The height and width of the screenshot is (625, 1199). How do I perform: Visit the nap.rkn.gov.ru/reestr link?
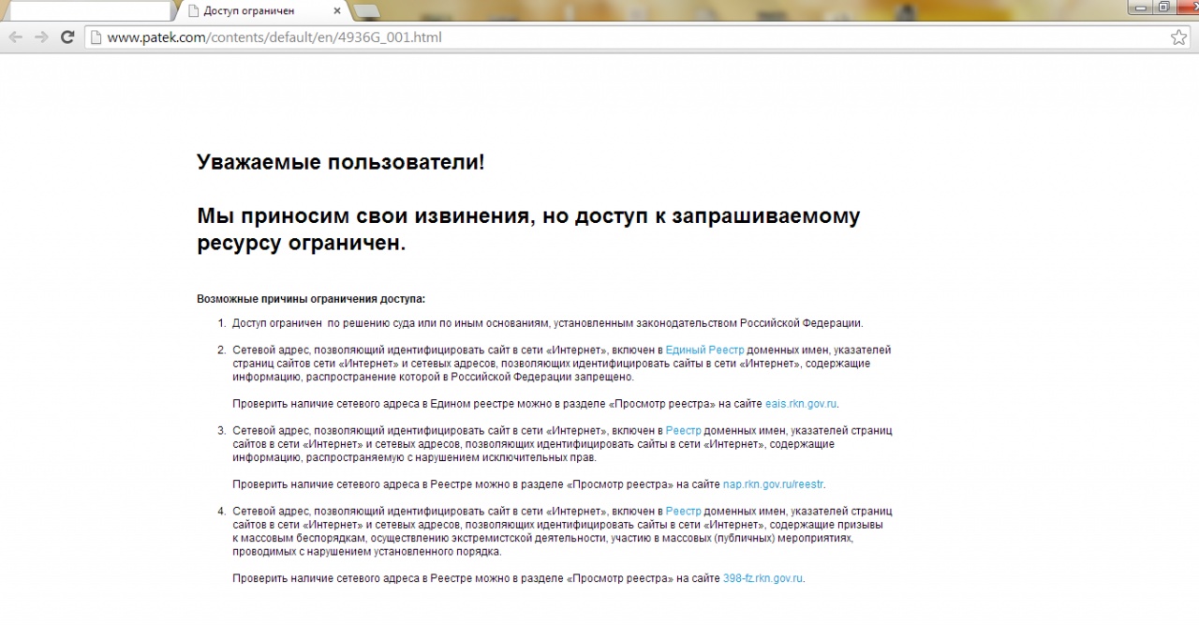pyautogui.click(x=774, y=484)
